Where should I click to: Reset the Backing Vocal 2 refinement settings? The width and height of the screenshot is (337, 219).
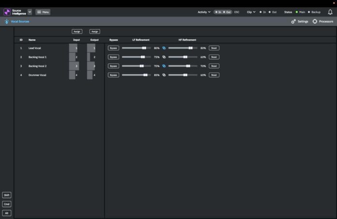pyautogui.click(x=214, y=66)
